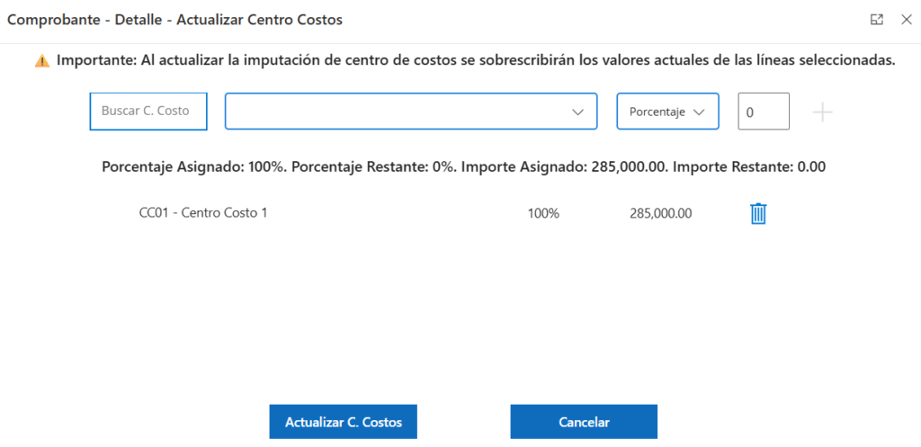Select the CC01 - Centro Costo 1 row
921x447 pixels.
(202, 213)
